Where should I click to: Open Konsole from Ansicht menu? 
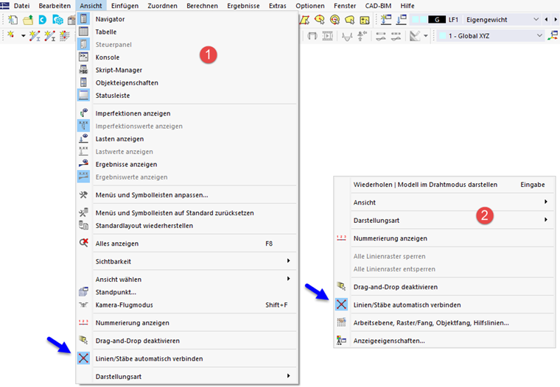coord(186,57)
